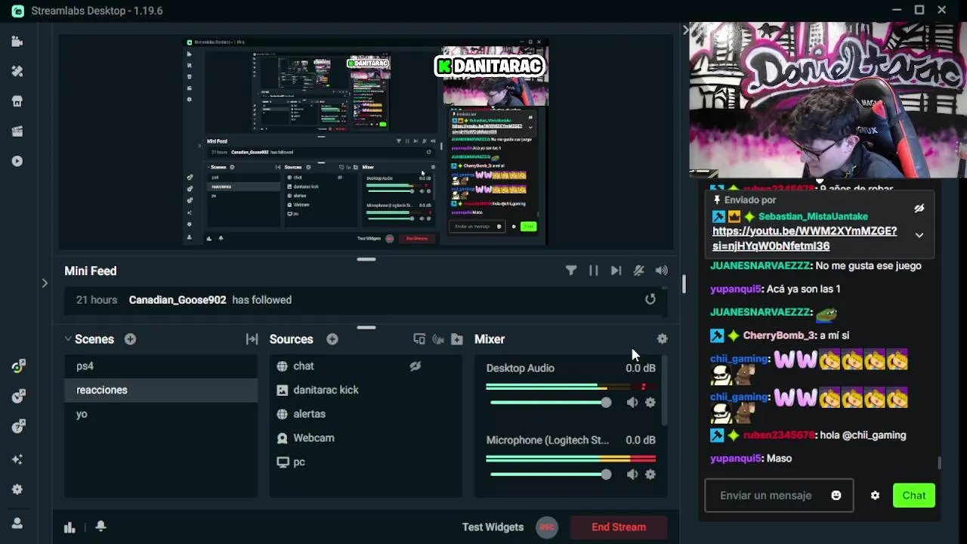Screen dimensions: 967x544
Task: Select the ps4 scene
Action: [160, 366]
